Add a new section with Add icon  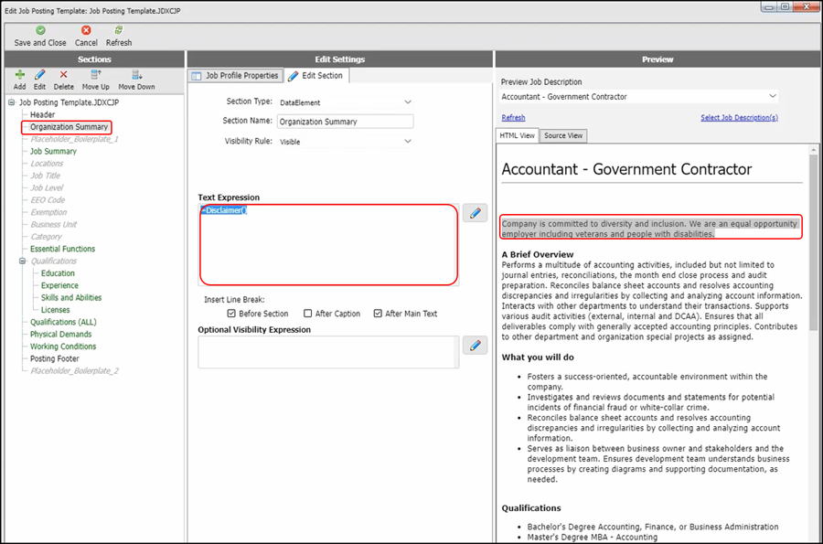(x=19, y=75)
